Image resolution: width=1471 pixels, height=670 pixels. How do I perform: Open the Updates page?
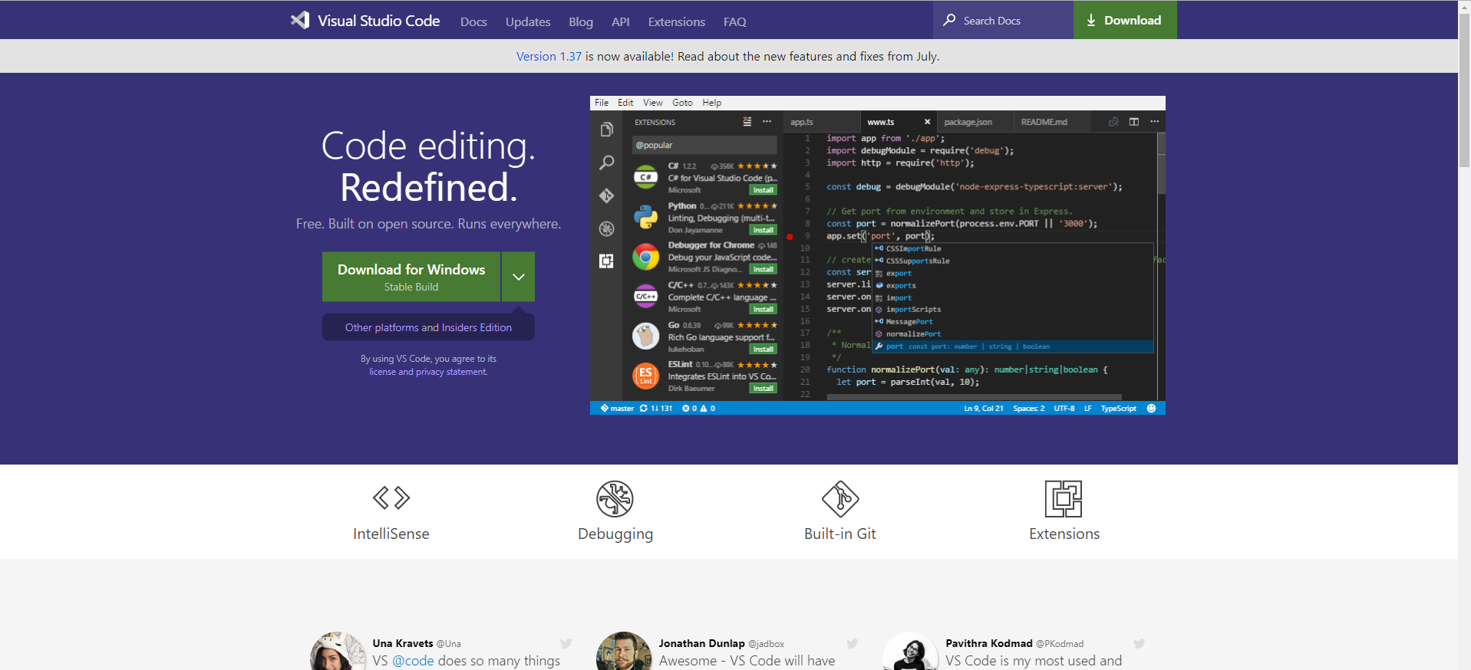528,21
